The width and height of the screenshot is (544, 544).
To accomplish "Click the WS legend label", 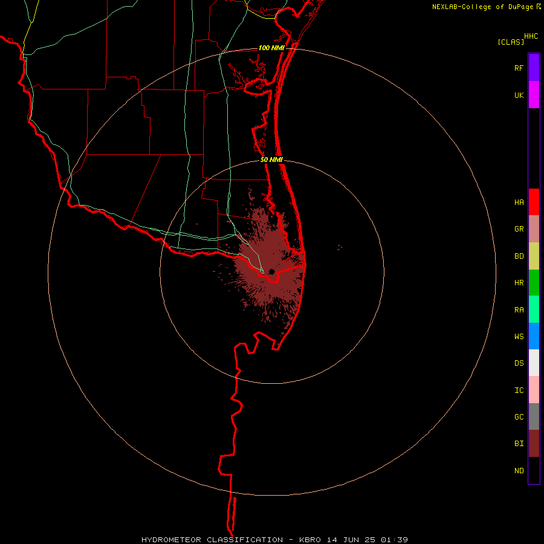I will [x=519, y=336].
